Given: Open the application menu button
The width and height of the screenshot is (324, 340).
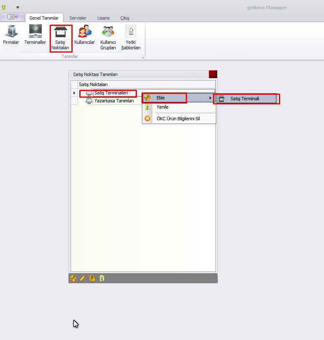Looking at the screenshot, I should pyautogui.click(x=13, y=17).
